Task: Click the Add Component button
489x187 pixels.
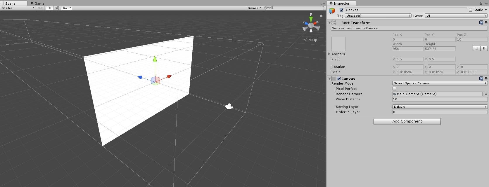Action: point(407,121)
